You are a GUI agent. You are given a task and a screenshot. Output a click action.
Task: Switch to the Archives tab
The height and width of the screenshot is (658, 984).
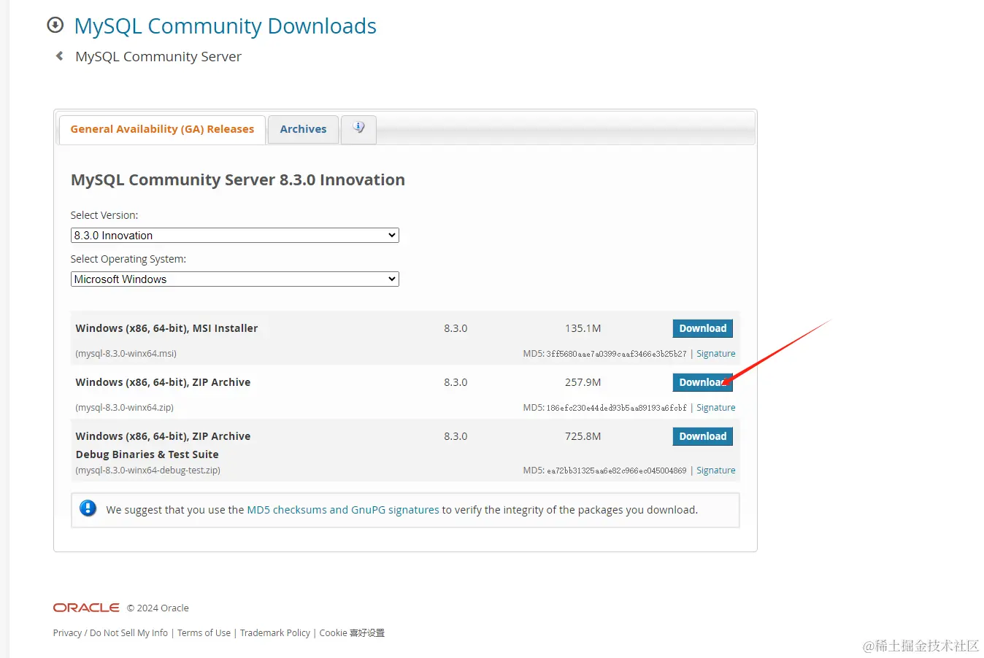pyautogui.click(x=303, y=129)
